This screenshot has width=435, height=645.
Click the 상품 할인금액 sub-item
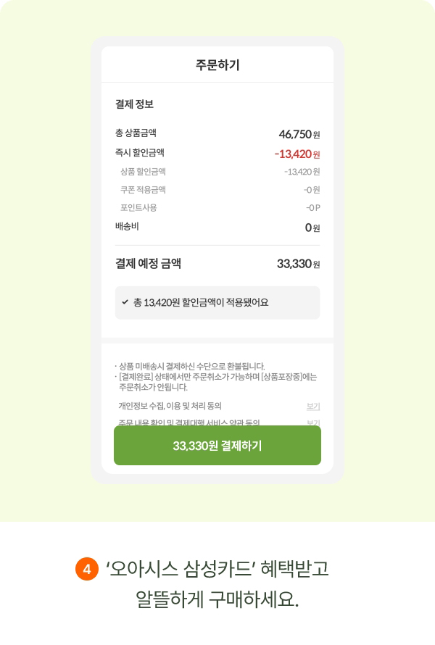[x=143, y=172]
